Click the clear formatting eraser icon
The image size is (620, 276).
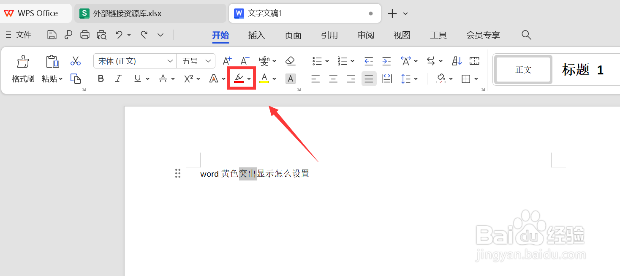pos(290,60)
